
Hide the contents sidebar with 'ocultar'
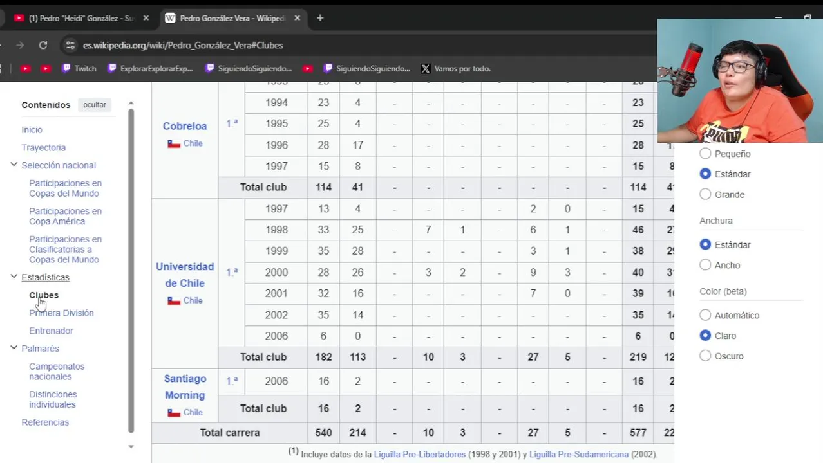95,105
